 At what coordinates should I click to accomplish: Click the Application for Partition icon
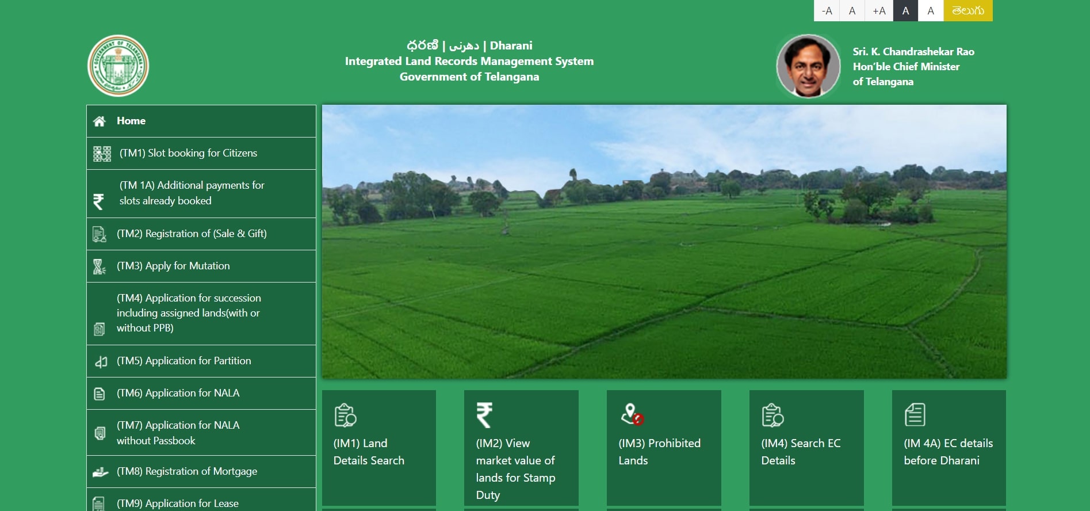pos(101,361)
